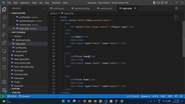The height and width of the screenshot is (104, 185).
Task: Open the Help menu
Action: click(x=65, y=3)
